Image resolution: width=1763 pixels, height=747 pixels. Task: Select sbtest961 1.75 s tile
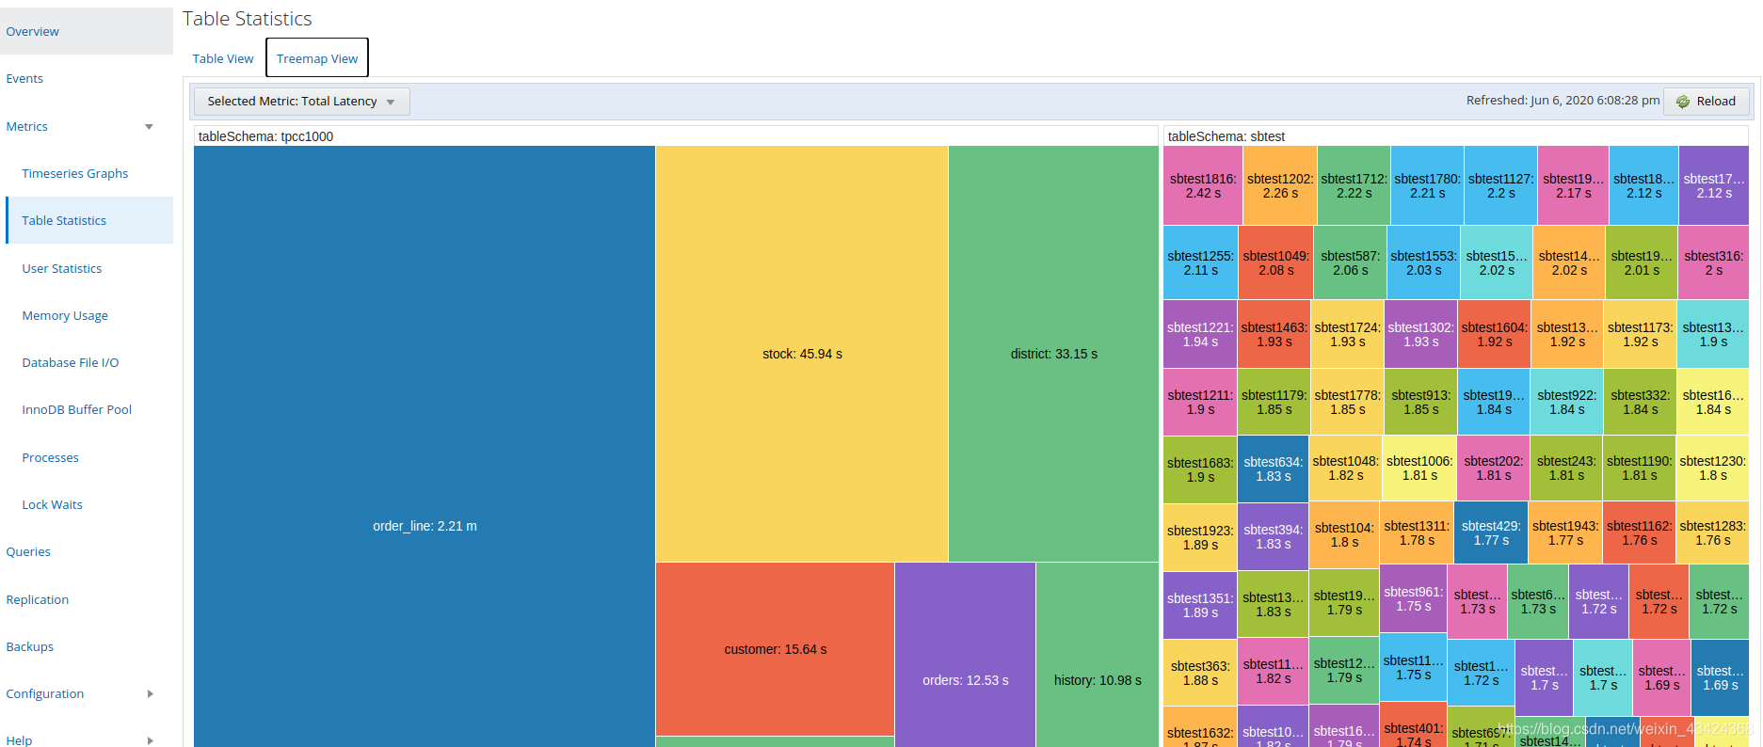coord(1413,598)
